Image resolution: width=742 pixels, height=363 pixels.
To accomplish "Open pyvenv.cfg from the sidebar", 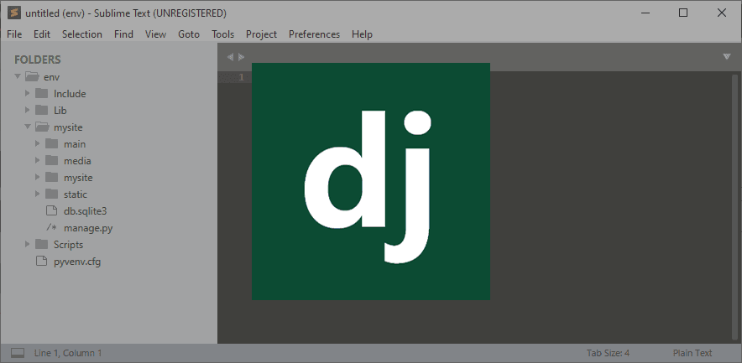I will point(77,262).
